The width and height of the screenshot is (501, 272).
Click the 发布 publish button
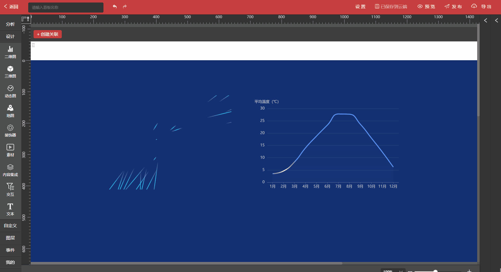click(x=453, y=7)
